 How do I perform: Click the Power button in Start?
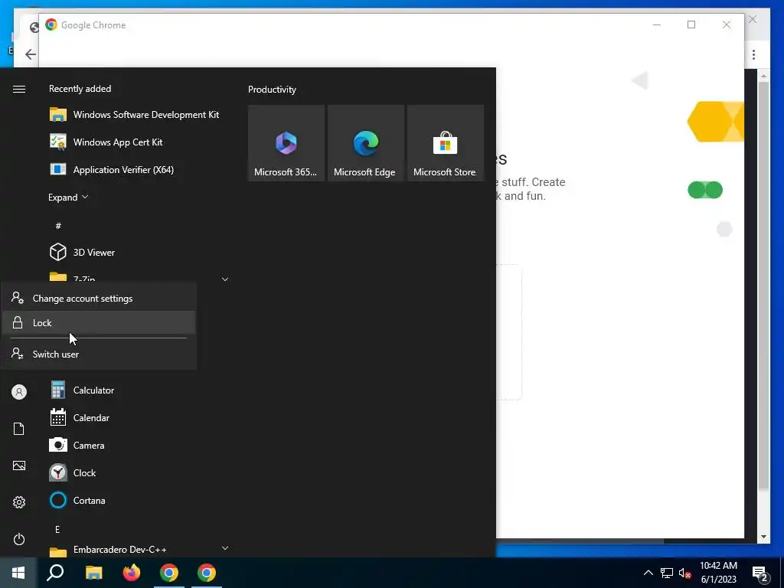tap(19, 539)
